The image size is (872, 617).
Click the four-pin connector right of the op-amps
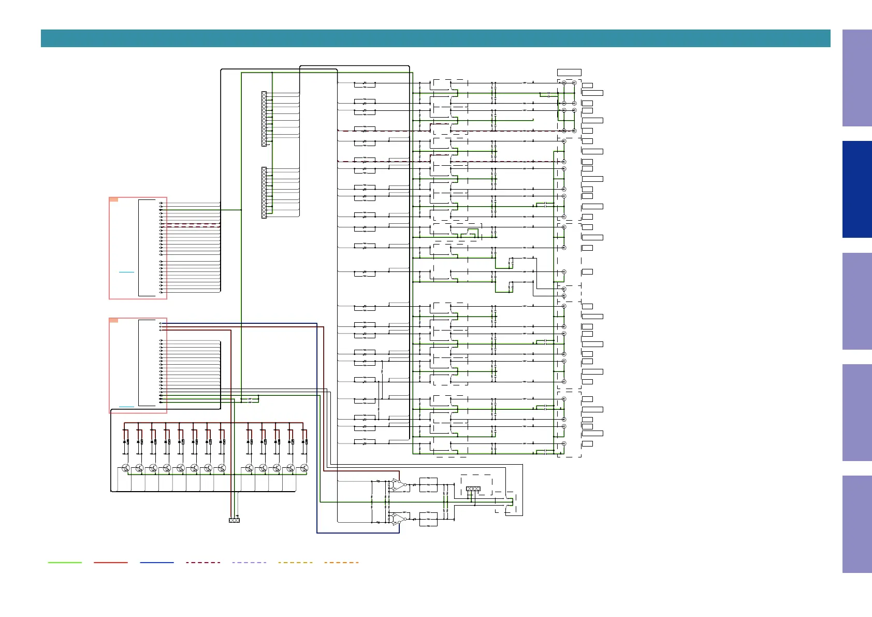pos(473,489)
